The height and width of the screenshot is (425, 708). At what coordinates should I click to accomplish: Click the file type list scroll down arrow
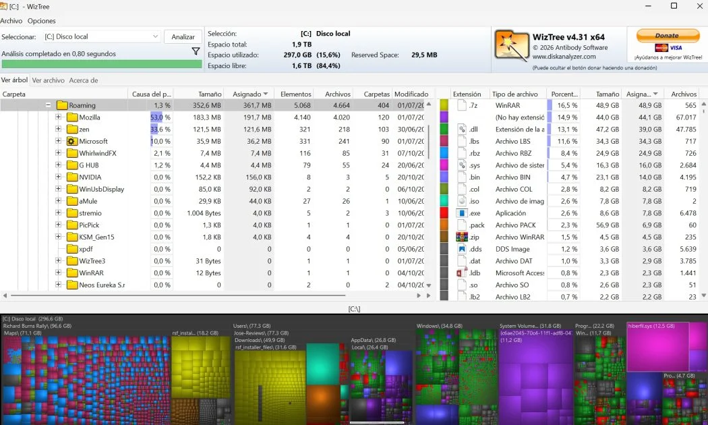click(703, 295)
